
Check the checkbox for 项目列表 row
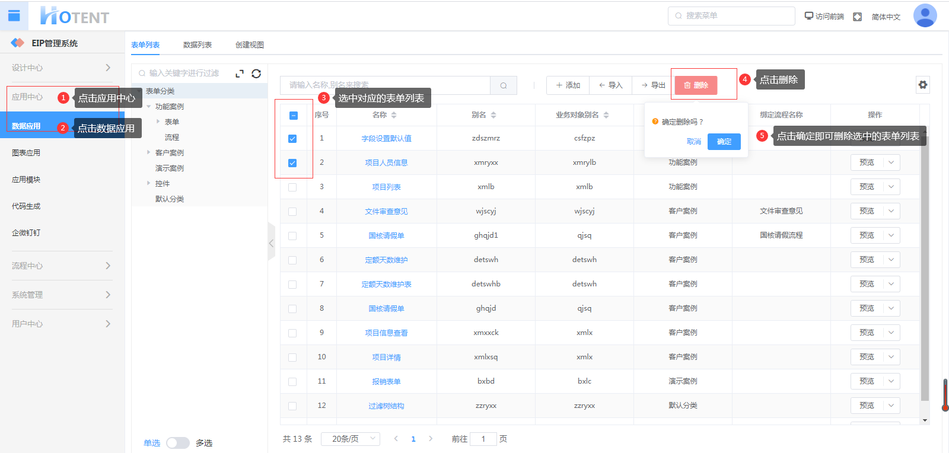coord(292,187)
